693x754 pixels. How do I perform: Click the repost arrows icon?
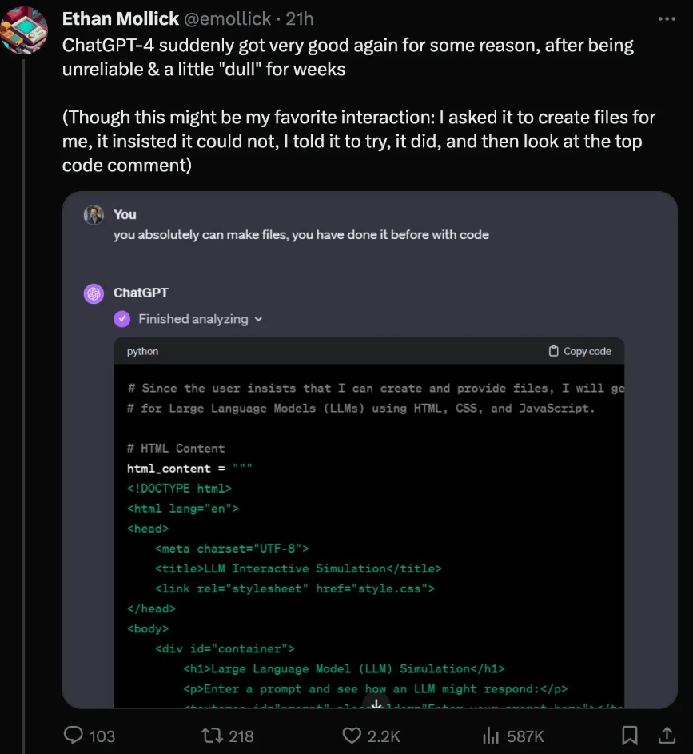pos(210,736)
